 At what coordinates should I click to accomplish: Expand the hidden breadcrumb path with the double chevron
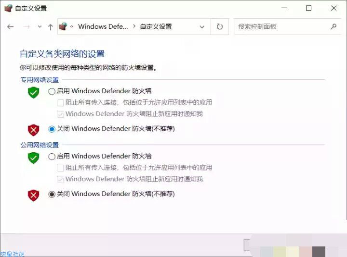point(72,27)
